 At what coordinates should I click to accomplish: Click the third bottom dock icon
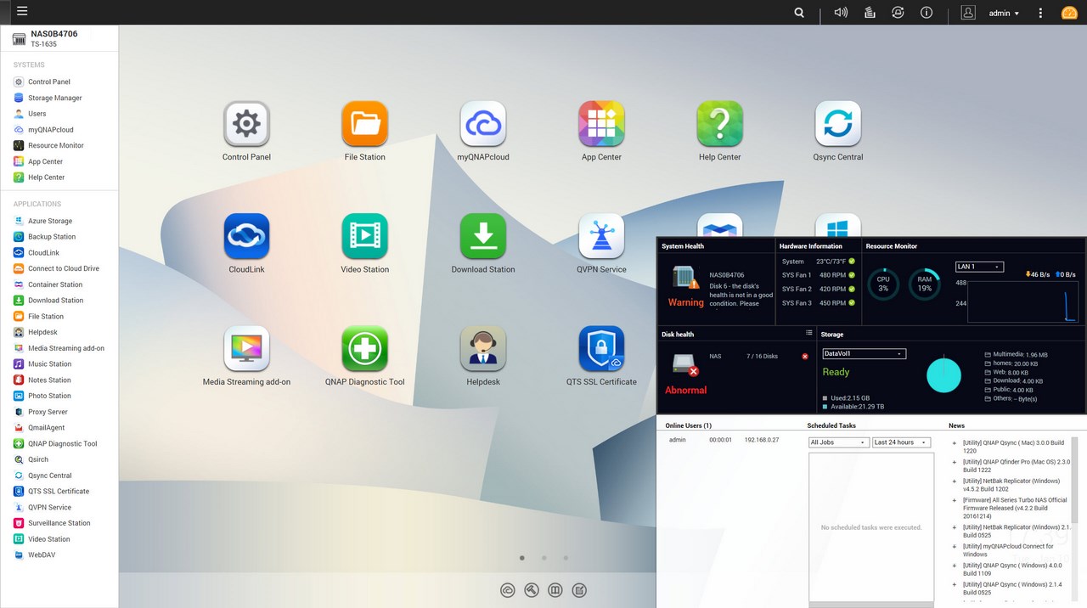555,590
